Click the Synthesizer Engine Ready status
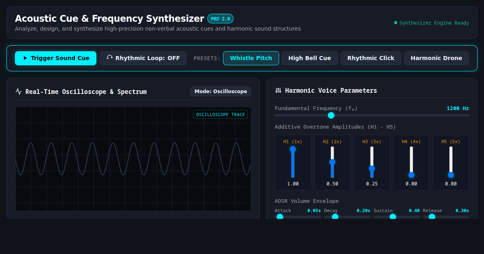The height and width of the screenshot is (254, 484). point(432,23)
